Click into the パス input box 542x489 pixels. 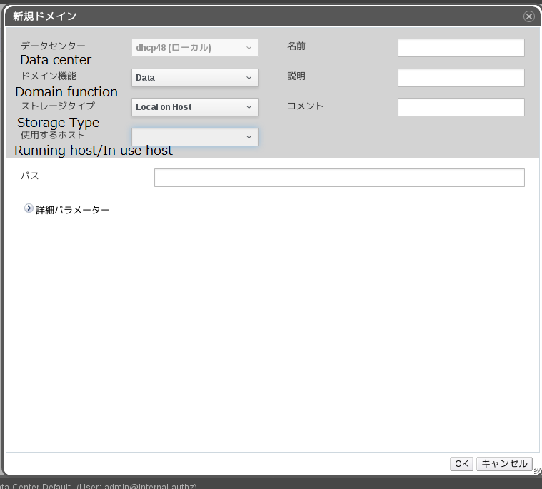[x=339, y=178]
